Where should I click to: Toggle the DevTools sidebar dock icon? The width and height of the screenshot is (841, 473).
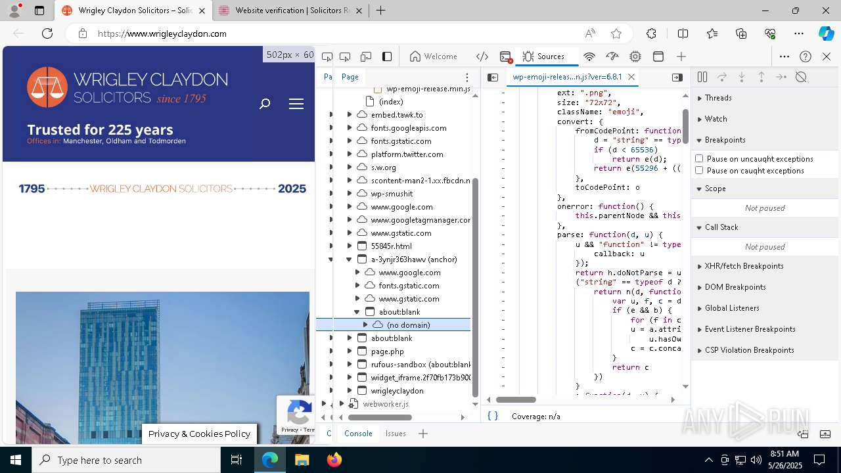387,56
